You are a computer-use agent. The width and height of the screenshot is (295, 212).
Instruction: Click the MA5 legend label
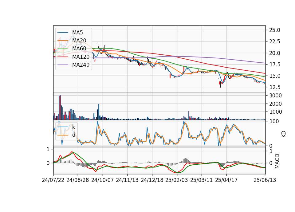(x=77, y=33)
